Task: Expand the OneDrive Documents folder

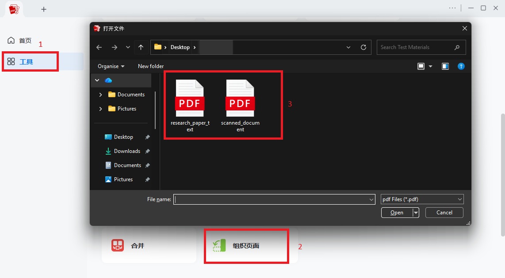Action: (x=100, y=95)
